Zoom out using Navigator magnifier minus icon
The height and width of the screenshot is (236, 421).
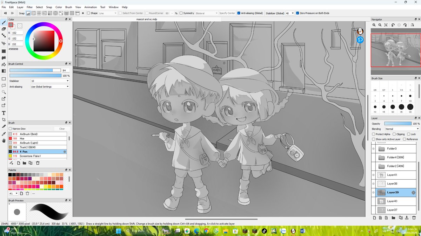[x=380, y=25]
